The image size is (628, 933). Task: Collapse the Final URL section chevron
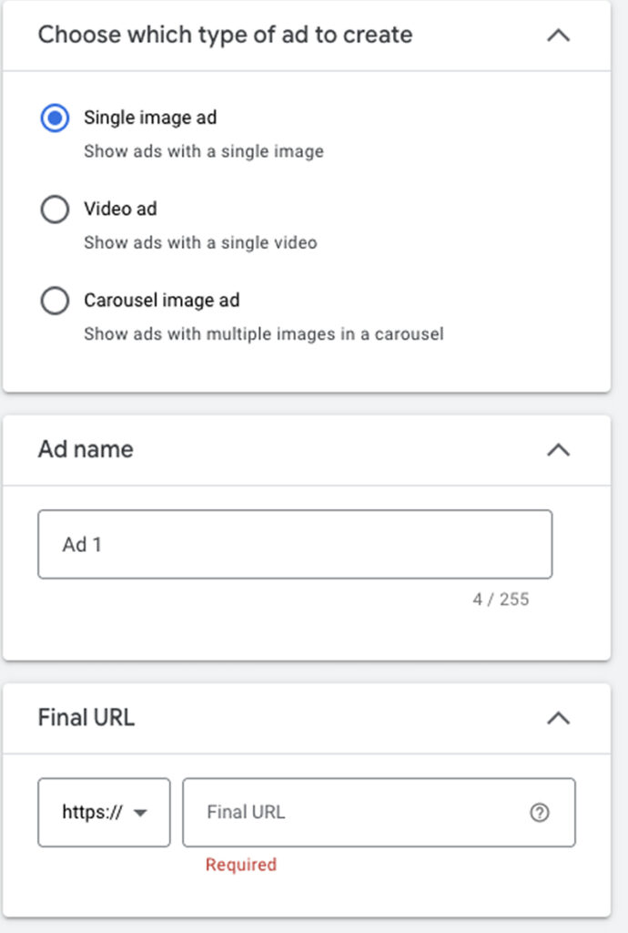[x=558, y=718]
